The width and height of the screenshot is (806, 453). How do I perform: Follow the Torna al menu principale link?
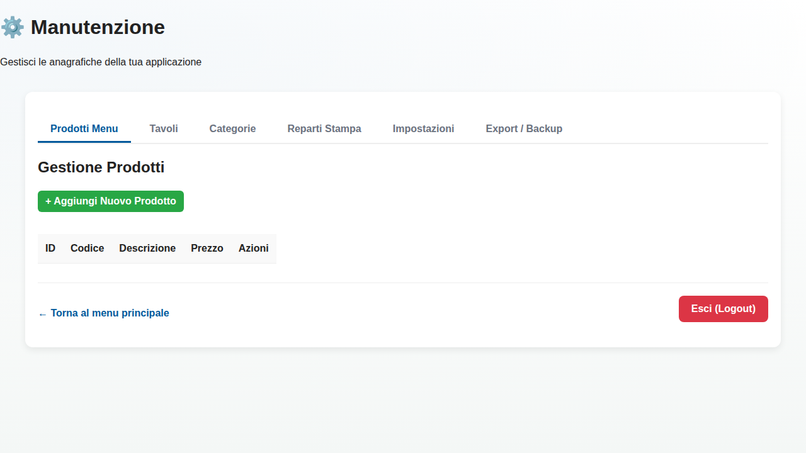point(103,313)
